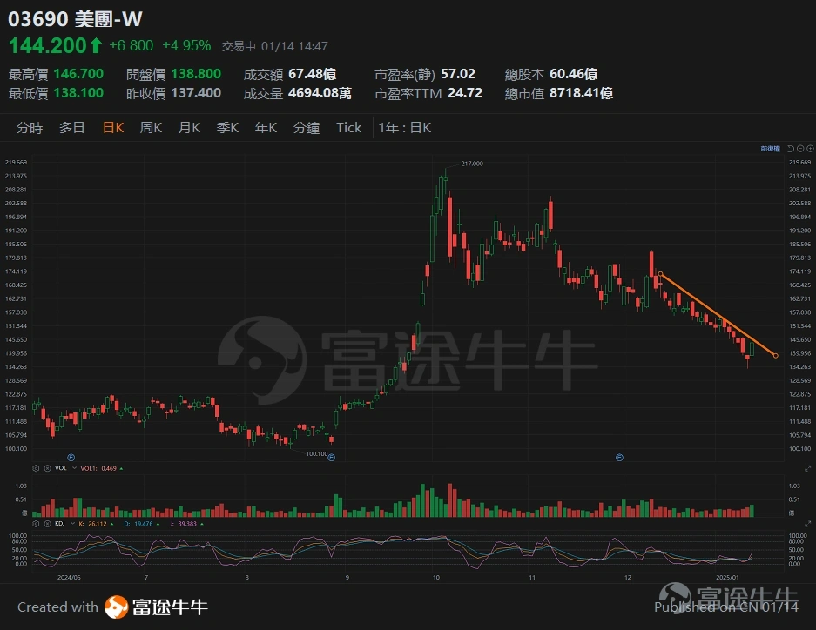Select the orange trendline's upper endpoint handle

tap(660, 273)
